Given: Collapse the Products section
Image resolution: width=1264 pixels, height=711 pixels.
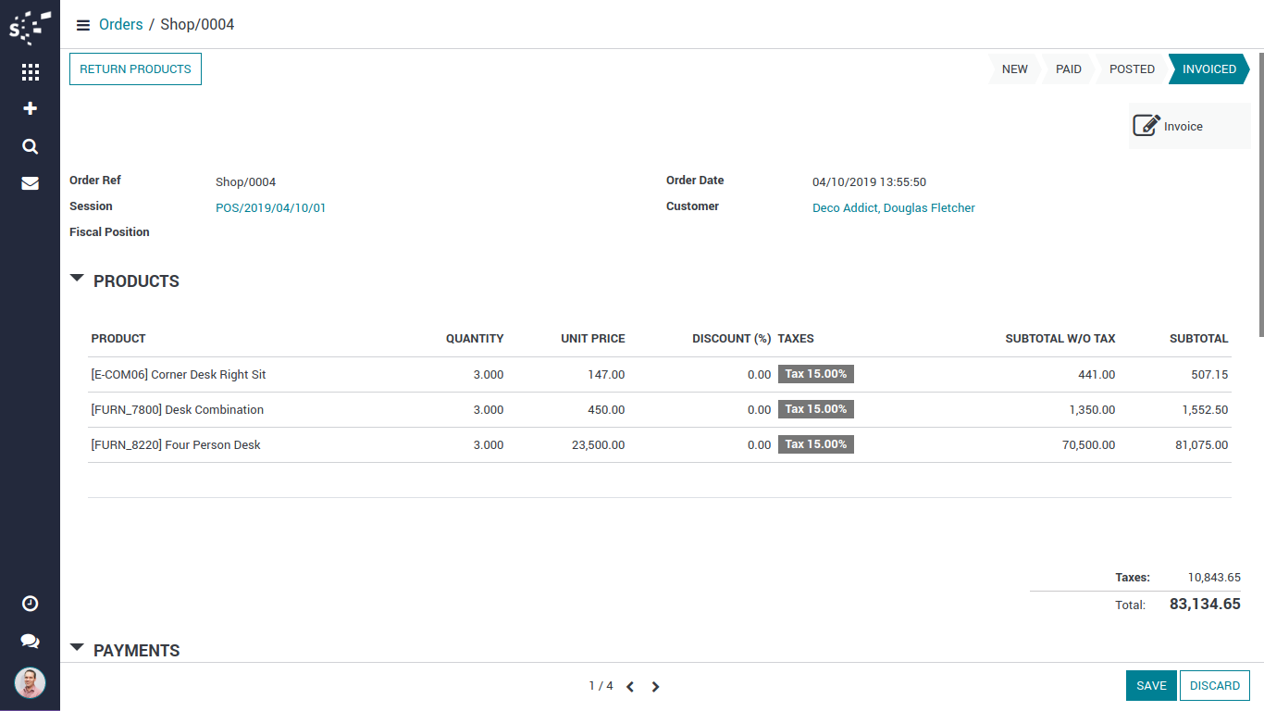Looking at the screenshot, I should click(77, 278).
